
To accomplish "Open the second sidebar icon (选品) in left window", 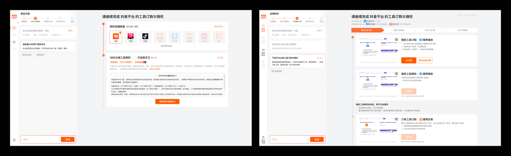I will pyautogui.click(x=14, y=35).
